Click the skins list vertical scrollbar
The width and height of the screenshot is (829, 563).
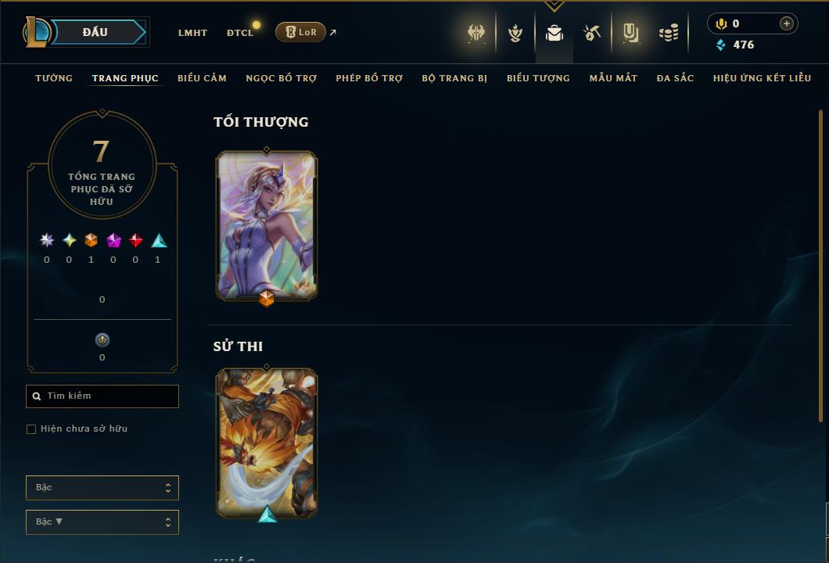[x=820, y=265]
